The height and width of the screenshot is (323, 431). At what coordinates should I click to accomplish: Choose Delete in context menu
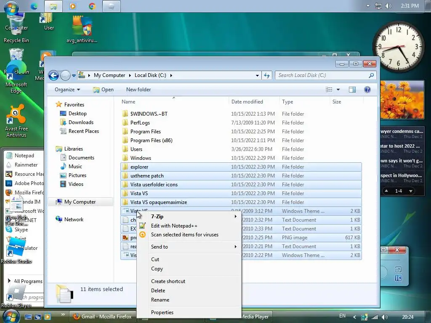click(x=189, y=291)
